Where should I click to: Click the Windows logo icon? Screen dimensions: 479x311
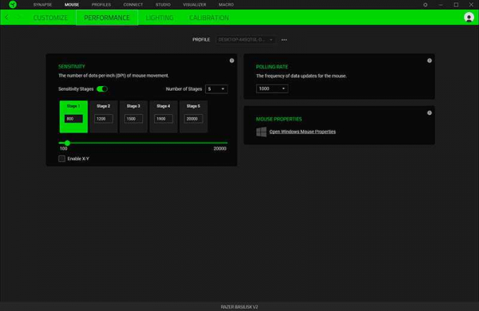(262, 132)
